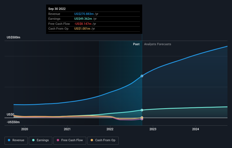Click the Revenue row label in tooltip

coord(54,14)
